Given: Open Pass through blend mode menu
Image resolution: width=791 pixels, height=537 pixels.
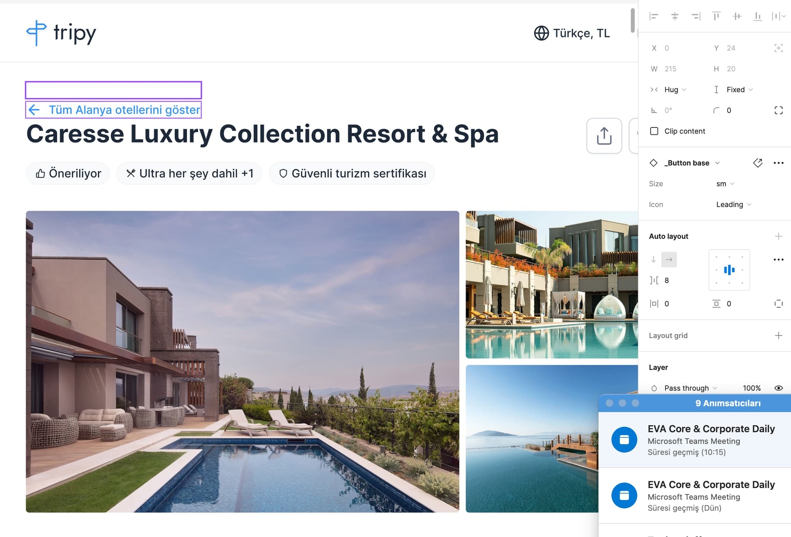Looking at the screenshot, I should pos(690,388).
